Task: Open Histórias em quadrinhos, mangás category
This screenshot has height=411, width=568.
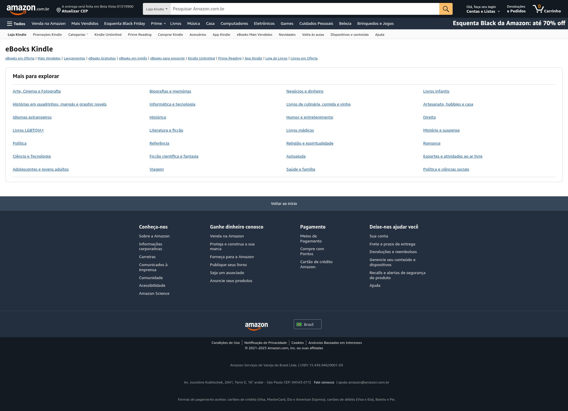Action: tap(59, 104)
